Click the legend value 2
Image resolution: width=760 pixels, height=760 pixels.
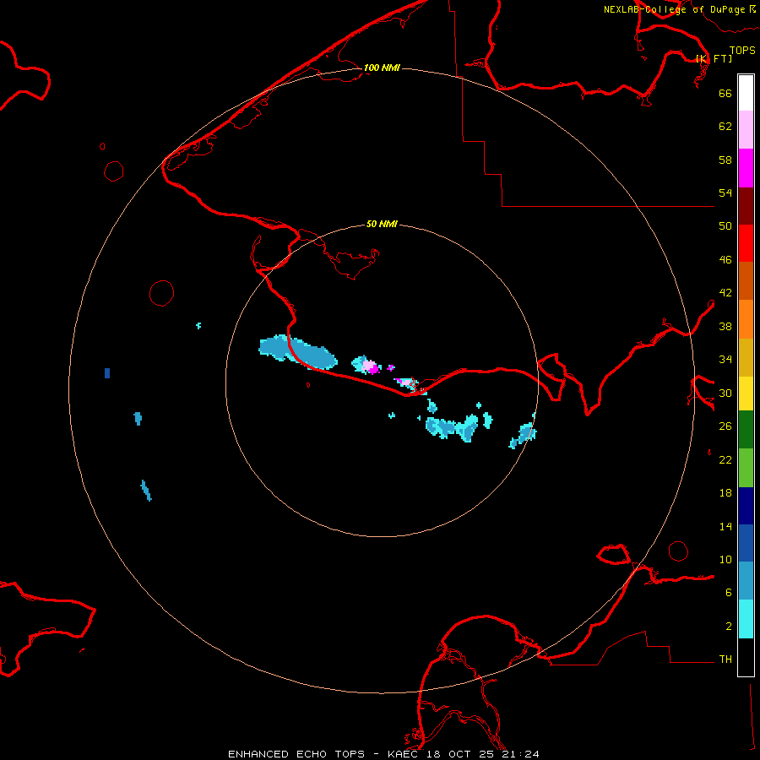729,626
